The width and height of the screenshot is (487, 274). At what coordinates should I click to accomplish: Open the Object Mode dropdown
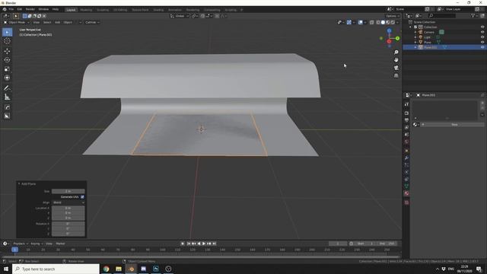(17, 22)
